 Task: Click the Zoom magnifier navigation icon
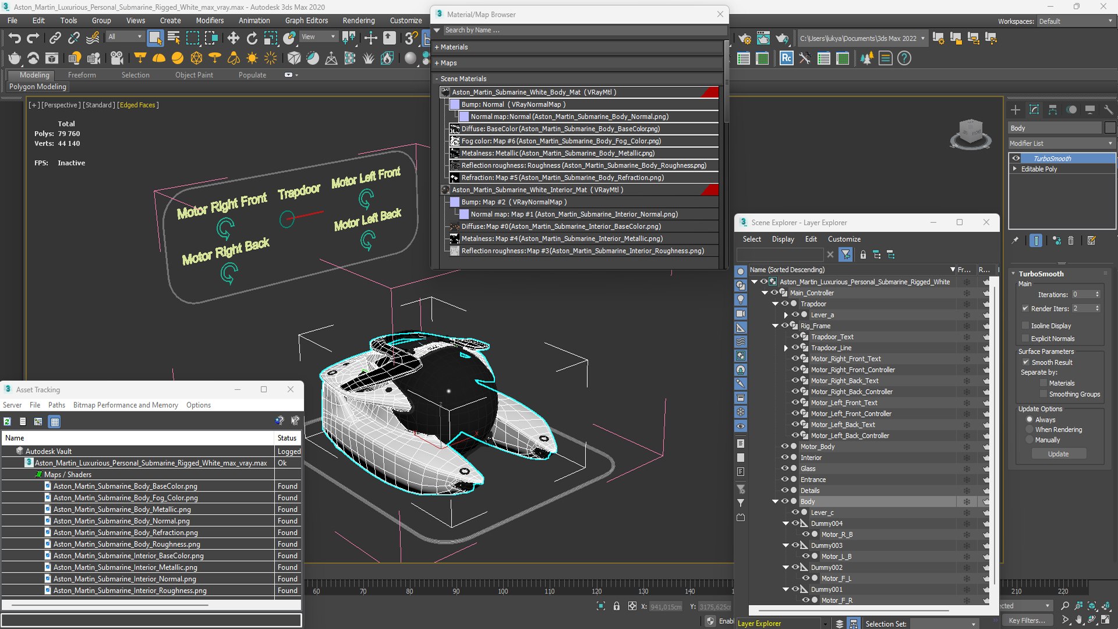click(1065, 606)
